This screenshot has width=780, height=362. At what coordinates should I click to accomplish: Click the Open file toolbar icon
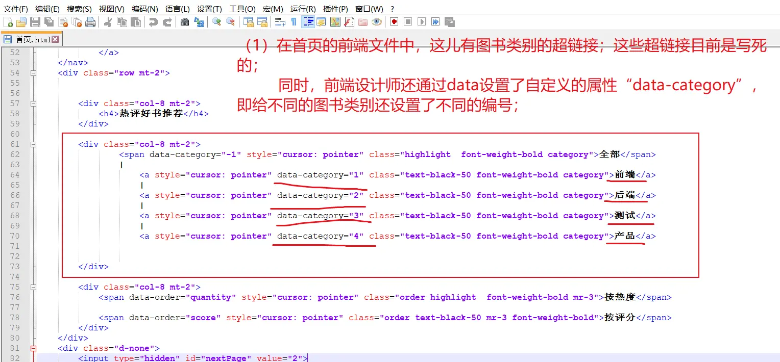(x=21, y=22)
